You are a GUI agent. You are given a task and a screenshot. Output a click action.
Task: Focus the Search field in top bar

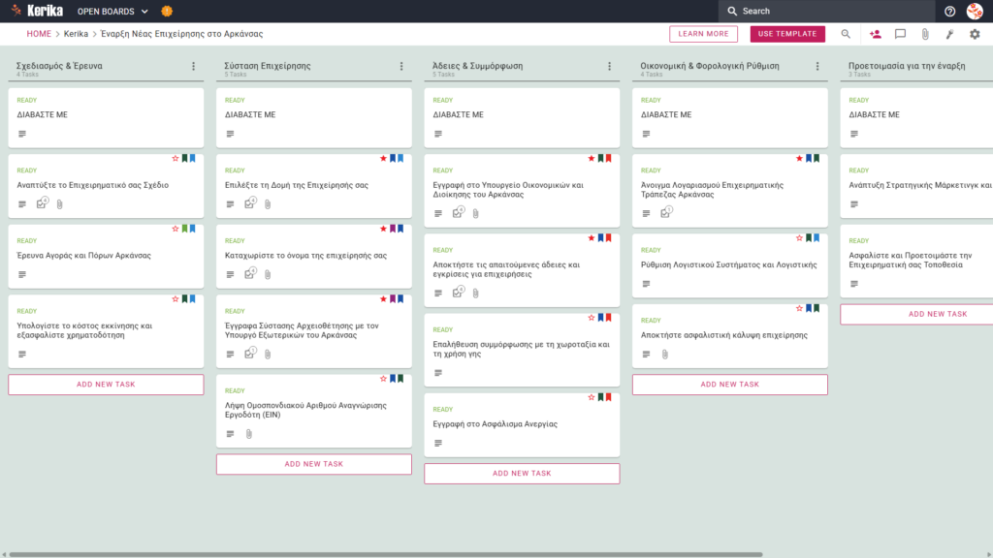click(x=826, y=11)
